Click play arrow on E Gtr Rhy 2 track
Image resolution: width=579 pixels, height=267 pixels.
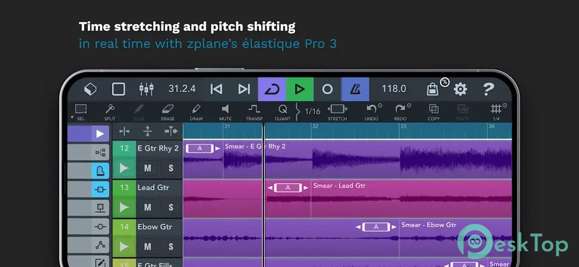point(124,168)
